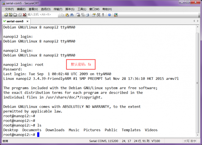Screen dimensions: 202x145
Task: Click the Quick Connect lightning icon
Action: [10, 15]
